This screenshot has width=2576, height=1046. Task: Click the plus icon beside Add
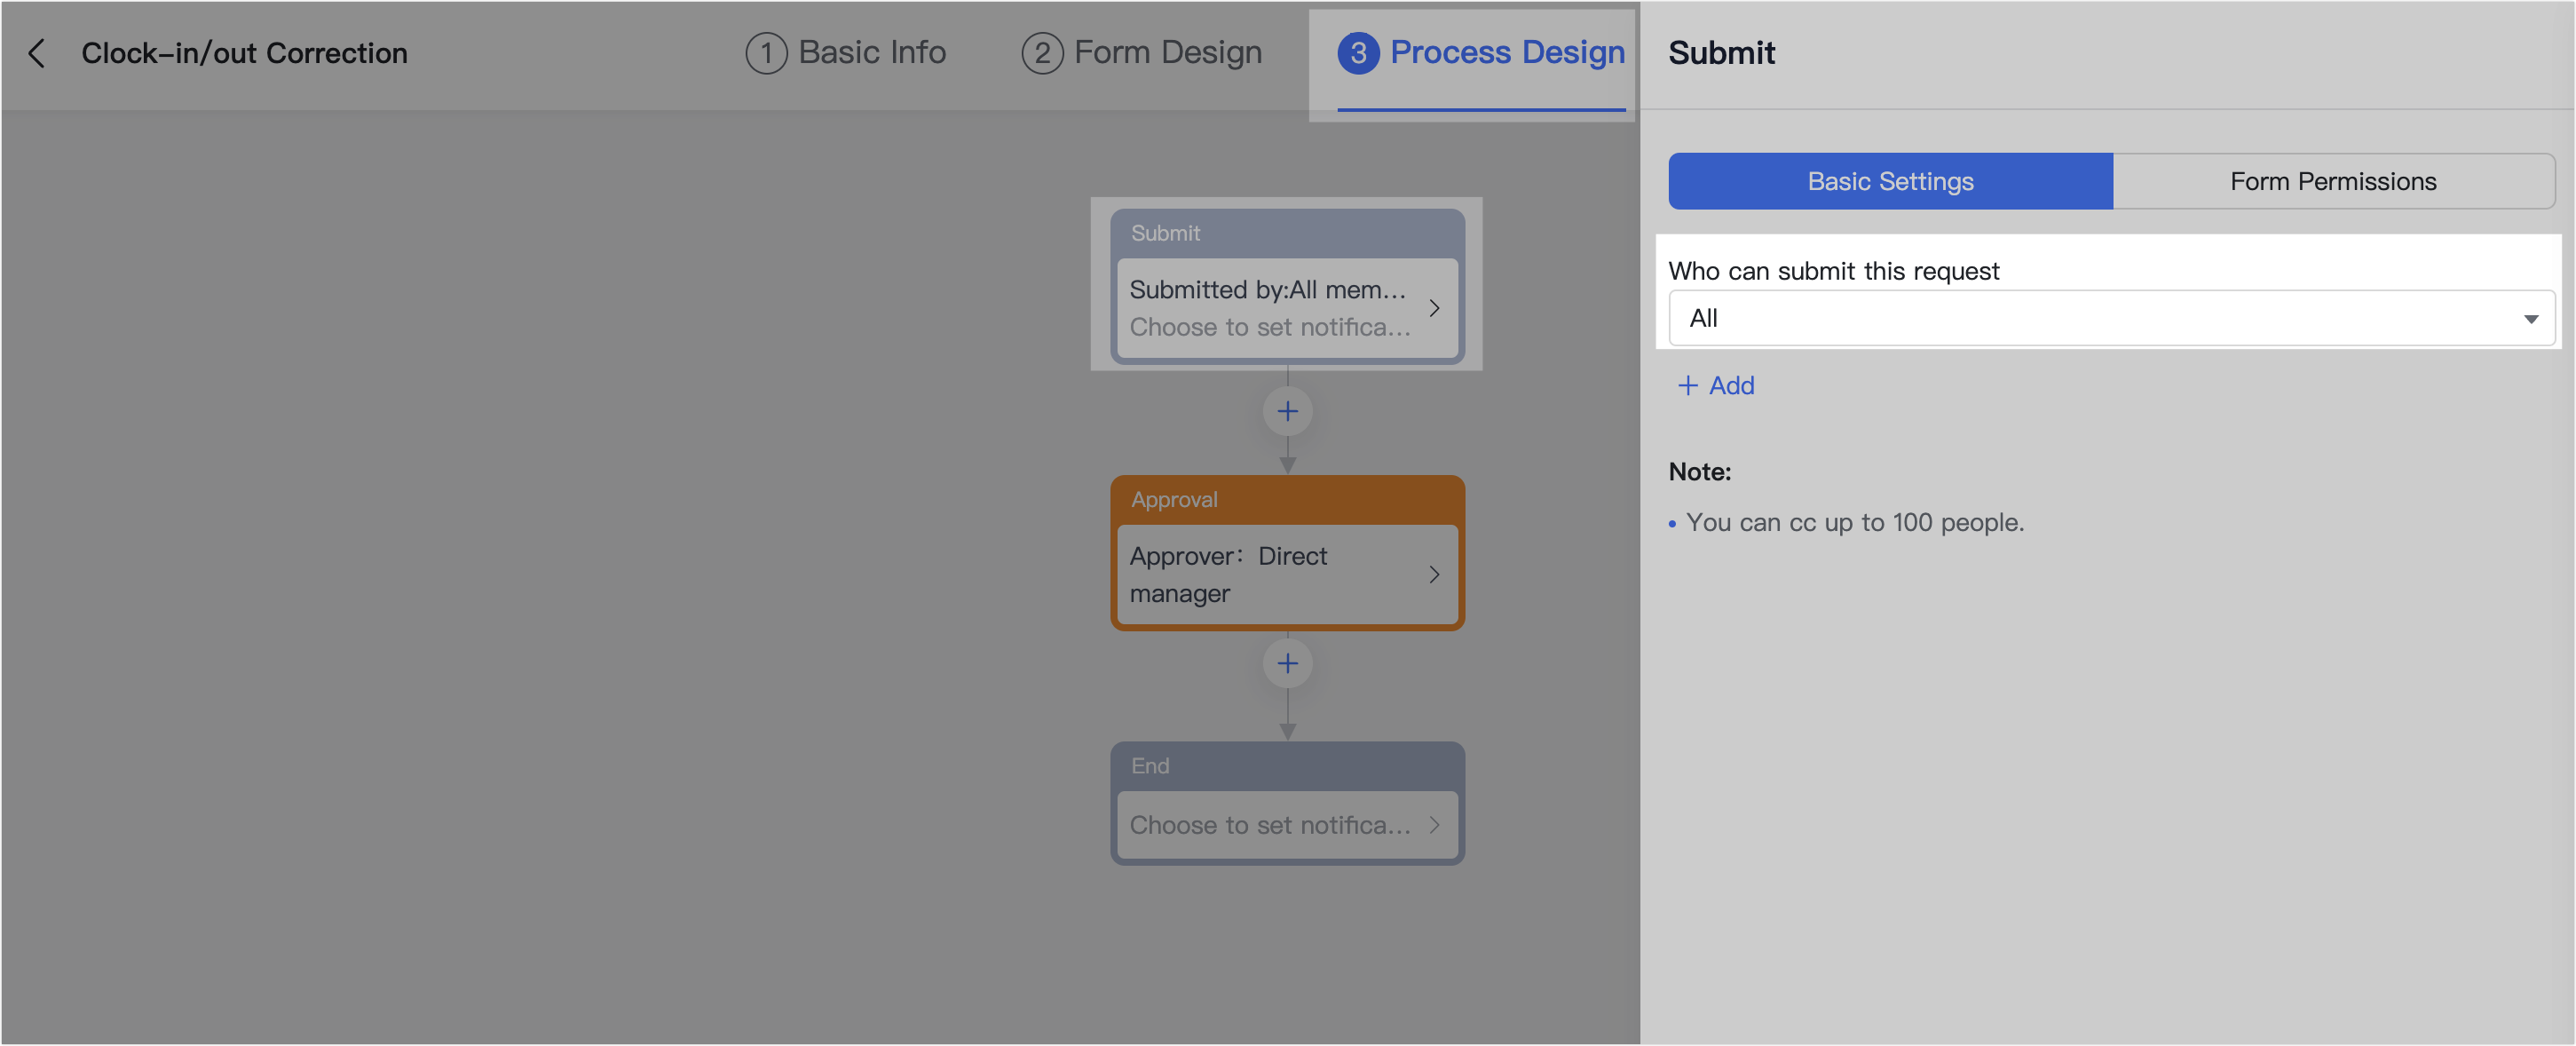tap(1687, 386)
